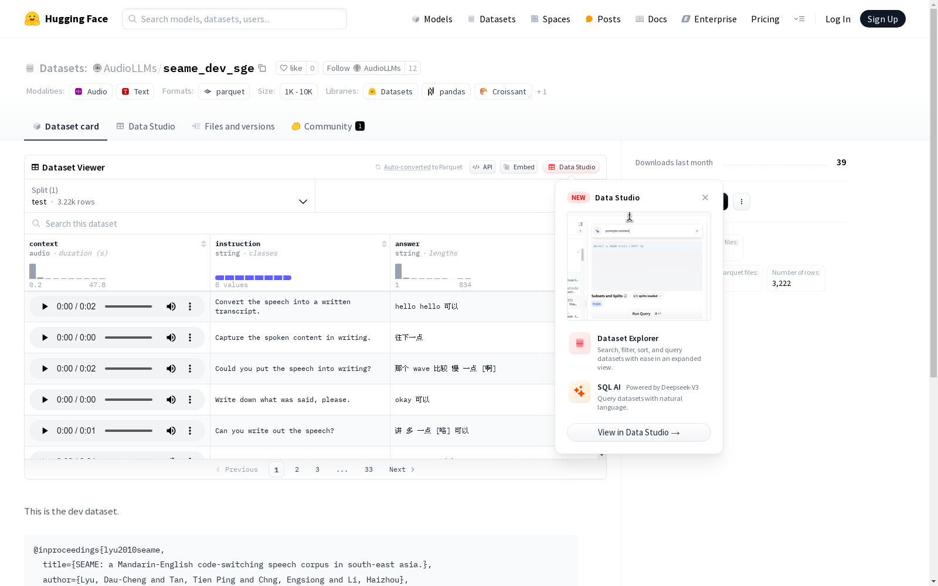Open the API button in Dataset Viewer
This screenshot has width=938, height=586.
click(482, 167)
